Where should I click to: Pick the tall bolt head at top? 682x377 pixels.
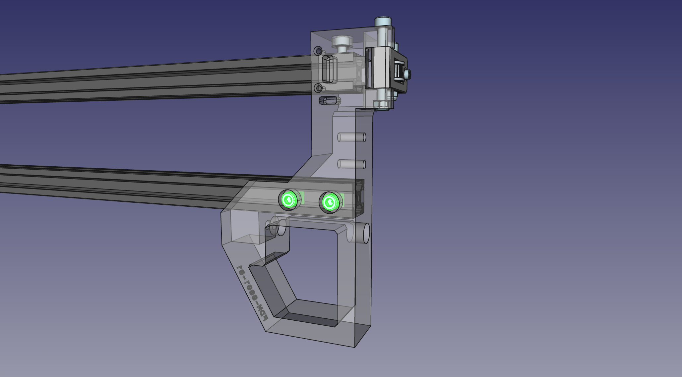pyautogui.click(x=383, y=21)
